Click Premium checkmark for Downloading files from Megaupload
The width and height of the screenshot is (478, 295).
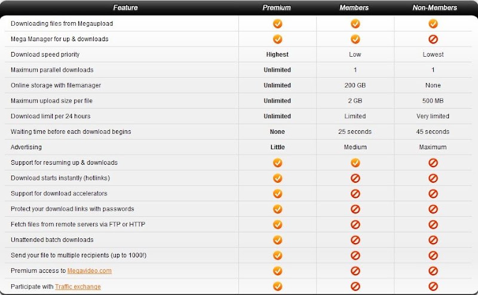click(x=277, y=23)
